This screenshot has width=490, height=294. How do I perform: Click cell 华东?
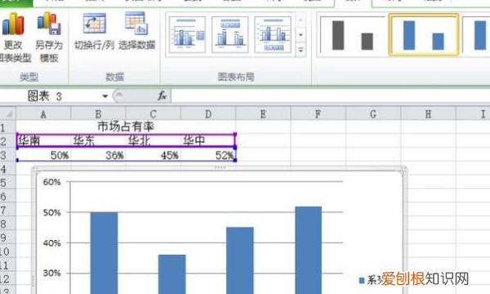99,140
